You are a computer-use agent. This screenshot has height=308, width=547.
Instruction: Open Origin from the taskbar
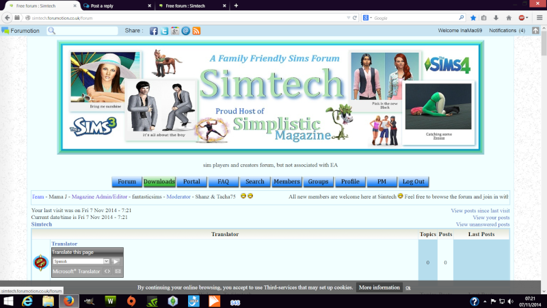131,301
